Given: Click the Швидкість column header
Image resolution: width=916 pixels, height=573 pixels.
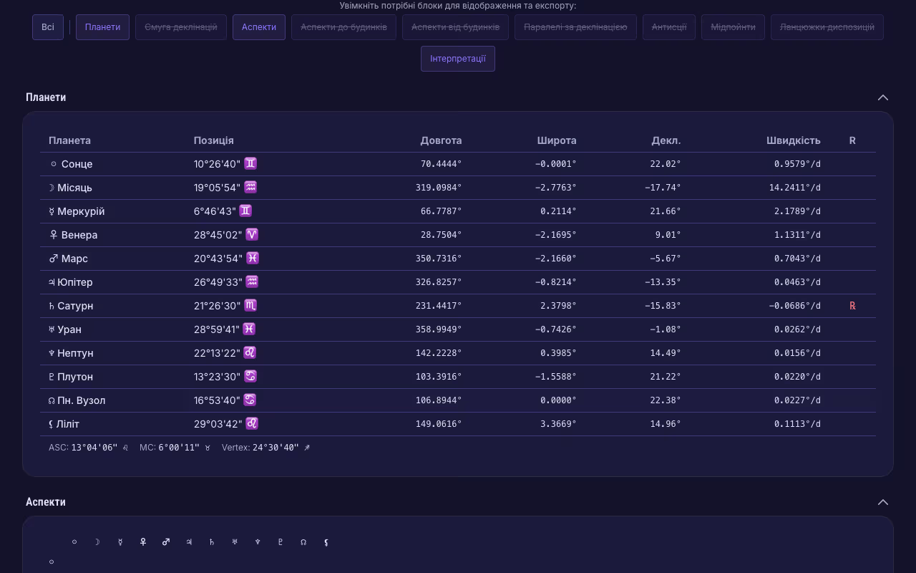Looking at the screenshot, I should pos(793,140).
